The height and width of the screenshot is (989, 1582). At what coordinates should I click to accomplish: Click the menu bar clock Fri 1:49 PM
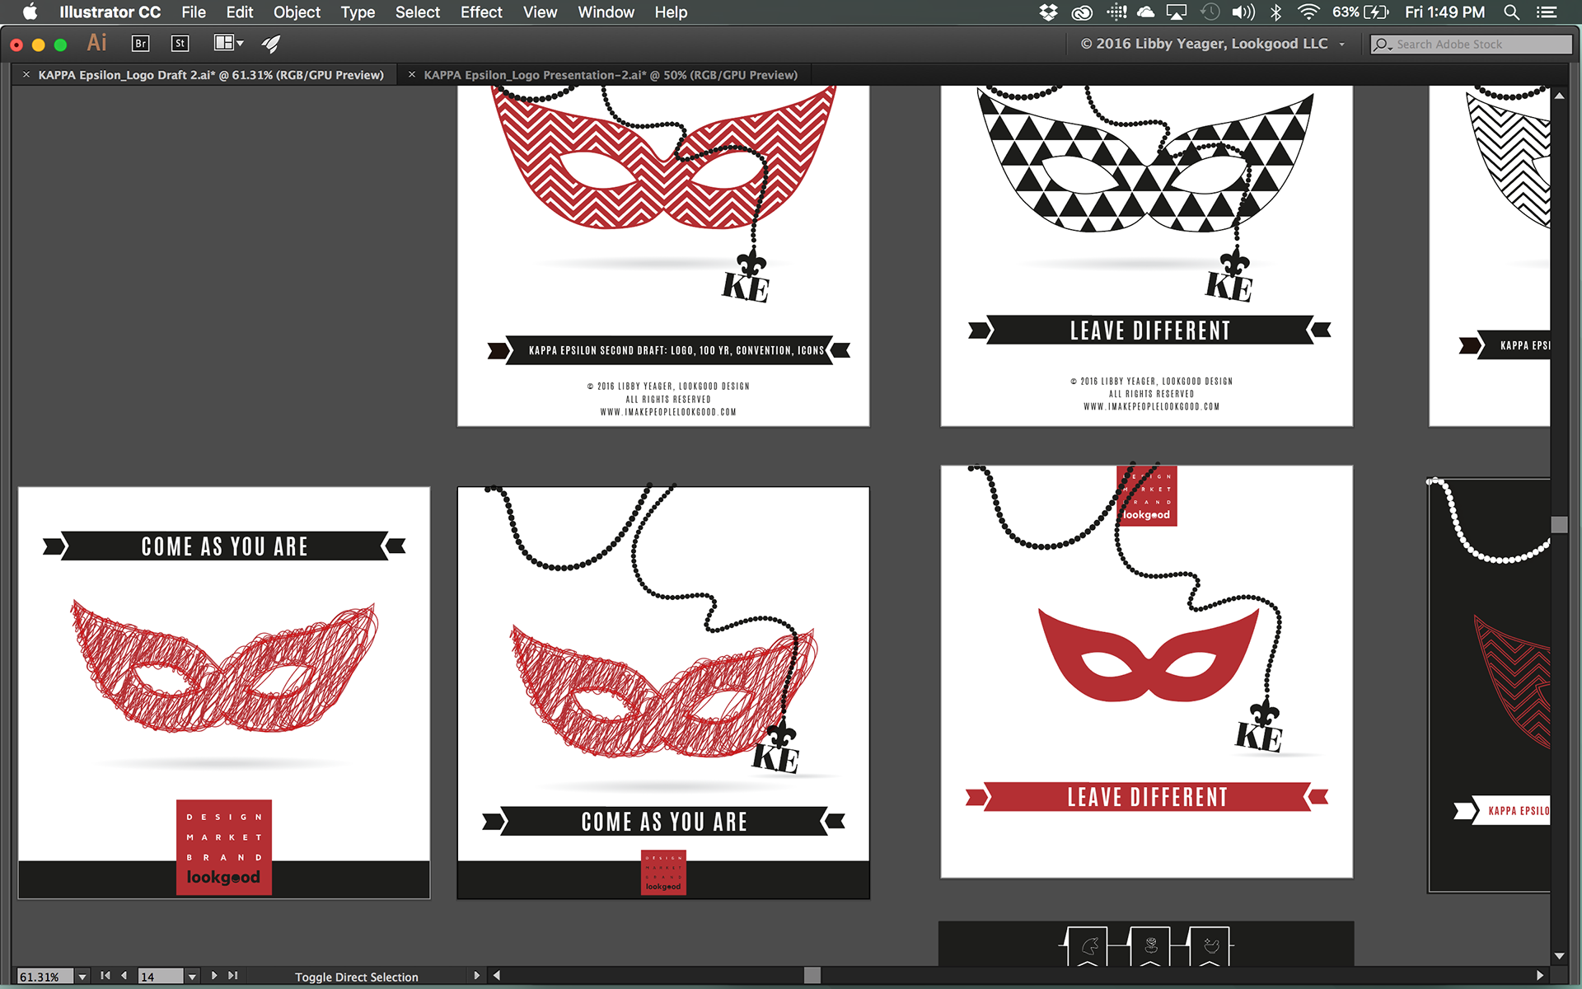pos(1444,12)
